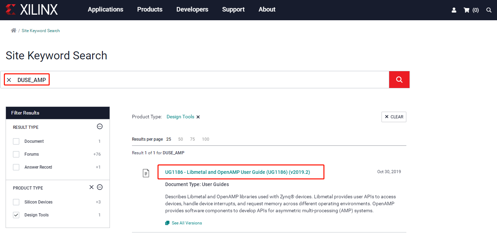497x244 pixels.
Task: Set results per page to 100
Action: [x=205, y=139]
